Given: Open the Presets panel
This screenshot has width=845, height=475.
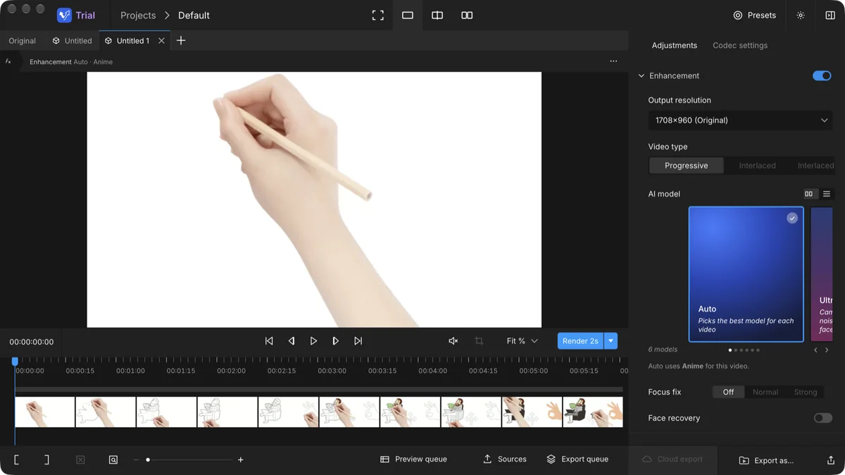Looking at the screenshot, I should (754, 16).
